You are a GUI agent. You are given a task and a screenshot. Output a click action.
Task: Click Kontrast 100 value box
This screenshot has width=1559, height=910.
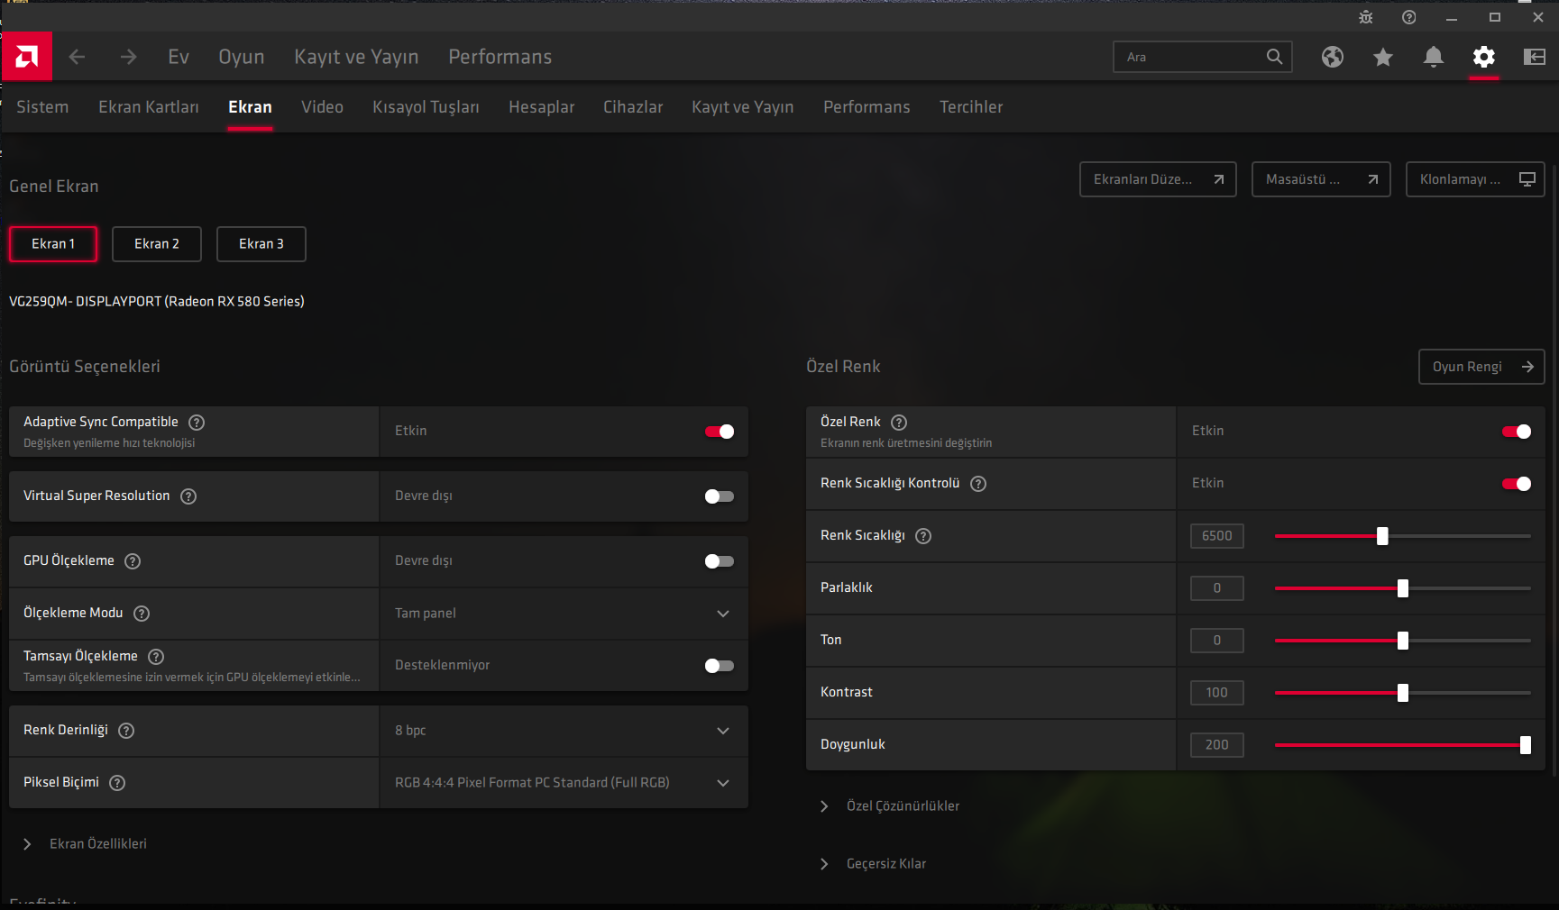pyautogui.click(x=1217, y=693)
